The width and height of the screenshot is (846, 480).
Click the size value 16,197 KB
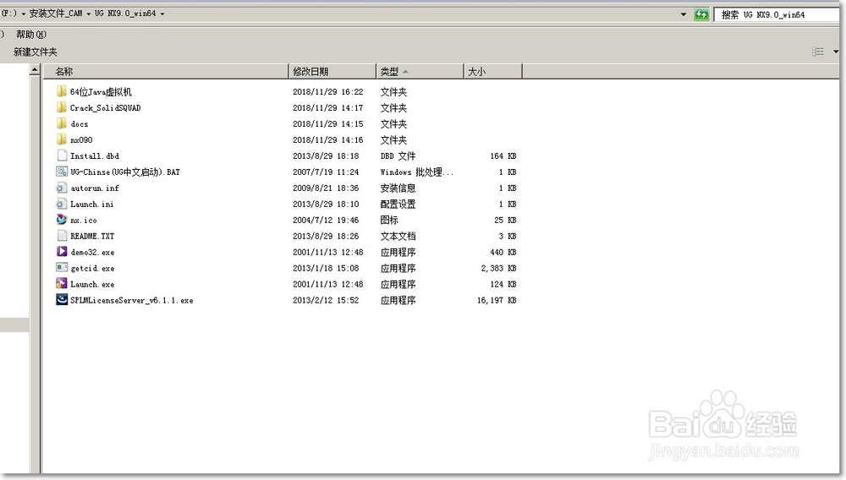coord(497,301)
